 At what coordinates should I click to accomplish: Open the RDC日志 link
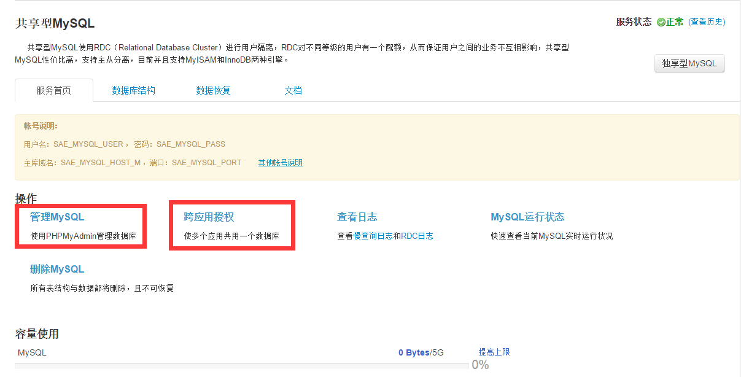[x=417, y=236]
